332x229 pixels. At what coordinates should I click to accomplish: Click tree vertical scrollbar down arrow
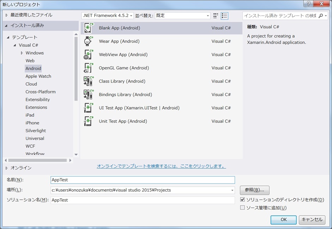[76, 155]
